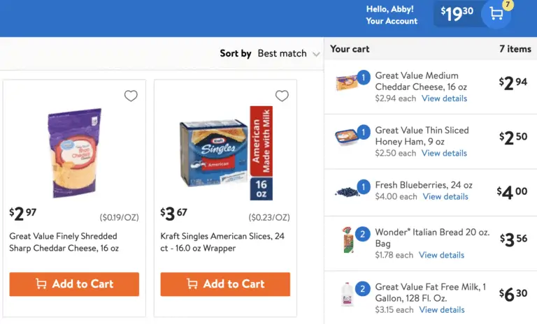View details for Medium Cheddar Cheese

(444, 98)
